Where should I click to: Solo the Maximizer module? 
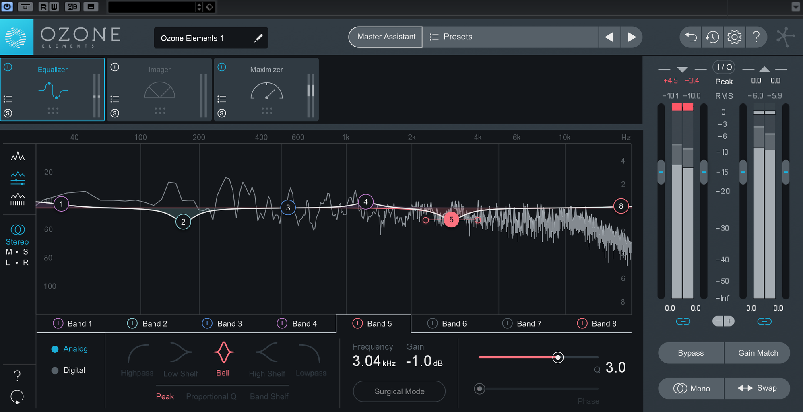click(222, 113)
